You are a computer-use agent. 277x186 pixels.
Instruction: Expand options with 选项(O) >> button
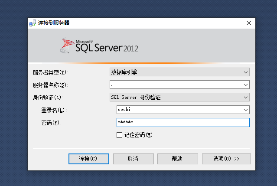tap(226, 159)
